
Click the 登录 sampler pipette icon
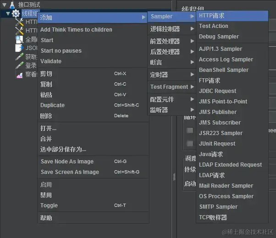tap(19, 65)
